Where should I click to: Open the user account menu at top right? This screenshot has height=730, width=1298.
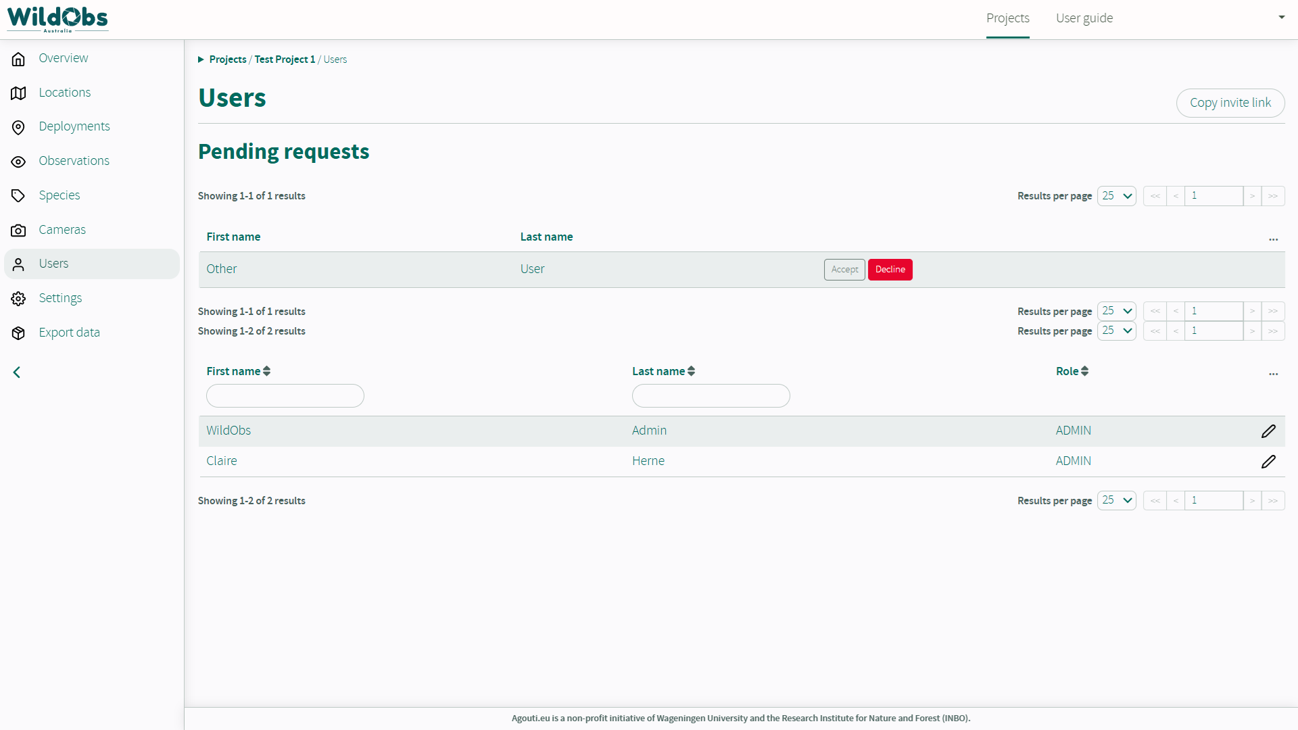[1282, 17]
